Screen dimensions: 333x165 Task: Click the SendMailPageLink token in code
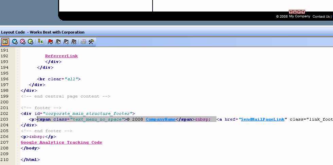(x=262, y=119)
